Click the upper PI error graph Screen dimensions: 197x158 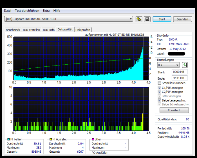tap(81, 58)
